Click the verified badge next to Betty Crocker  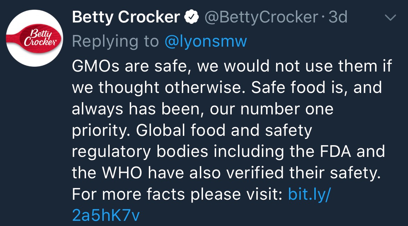191,17
